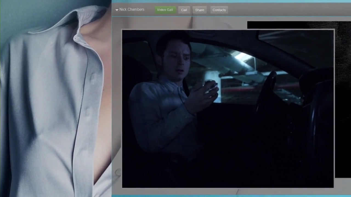Screen dimensions: 351x197
Task: Open the Share option
Action: point(200,10)
